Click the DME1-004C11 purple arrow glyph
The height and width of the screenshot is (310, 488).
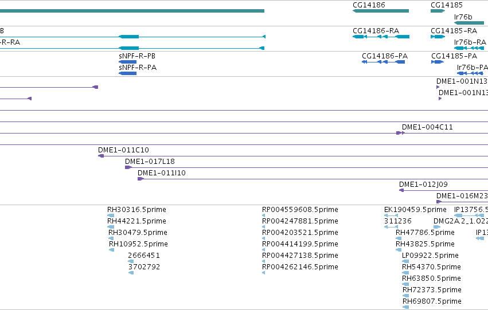tap(400, 133)
